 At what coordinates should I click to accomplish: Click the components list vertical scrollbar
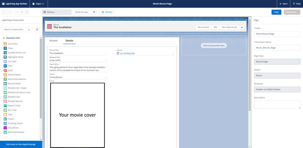(41, 79)
